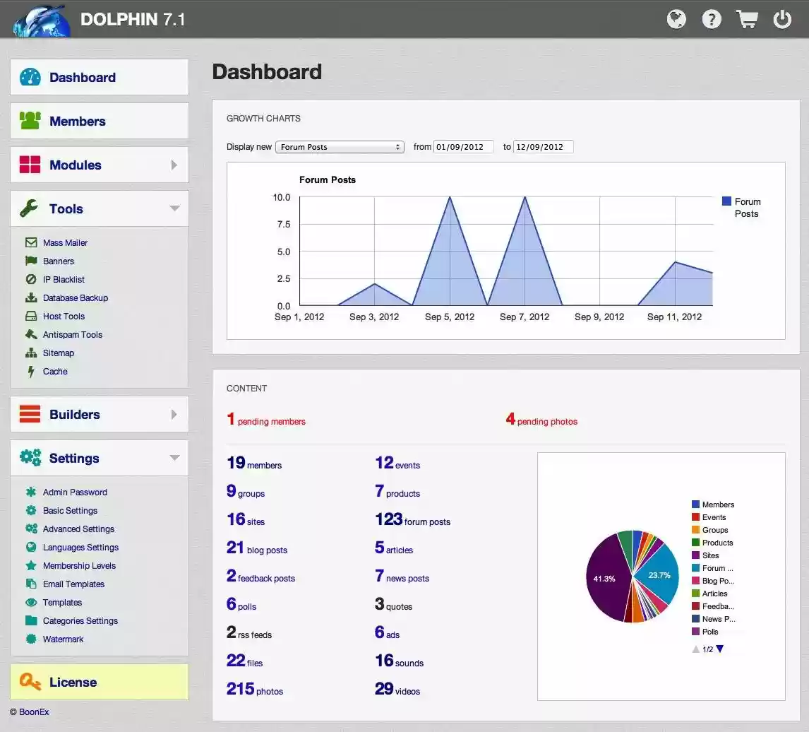Click the 'from' date field
Image resolution: width=809 pixels, height=732 pixels.
point(464,146)
